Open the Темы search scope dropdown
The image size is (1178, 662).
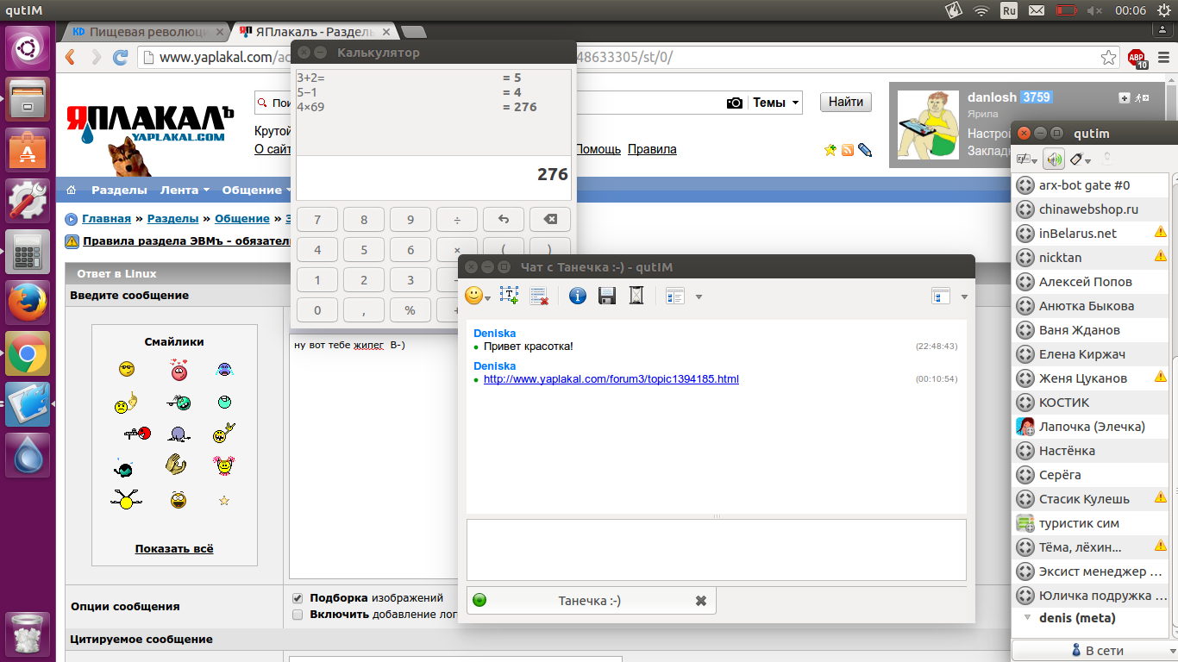pyautogui.click(x=776, y=102)
